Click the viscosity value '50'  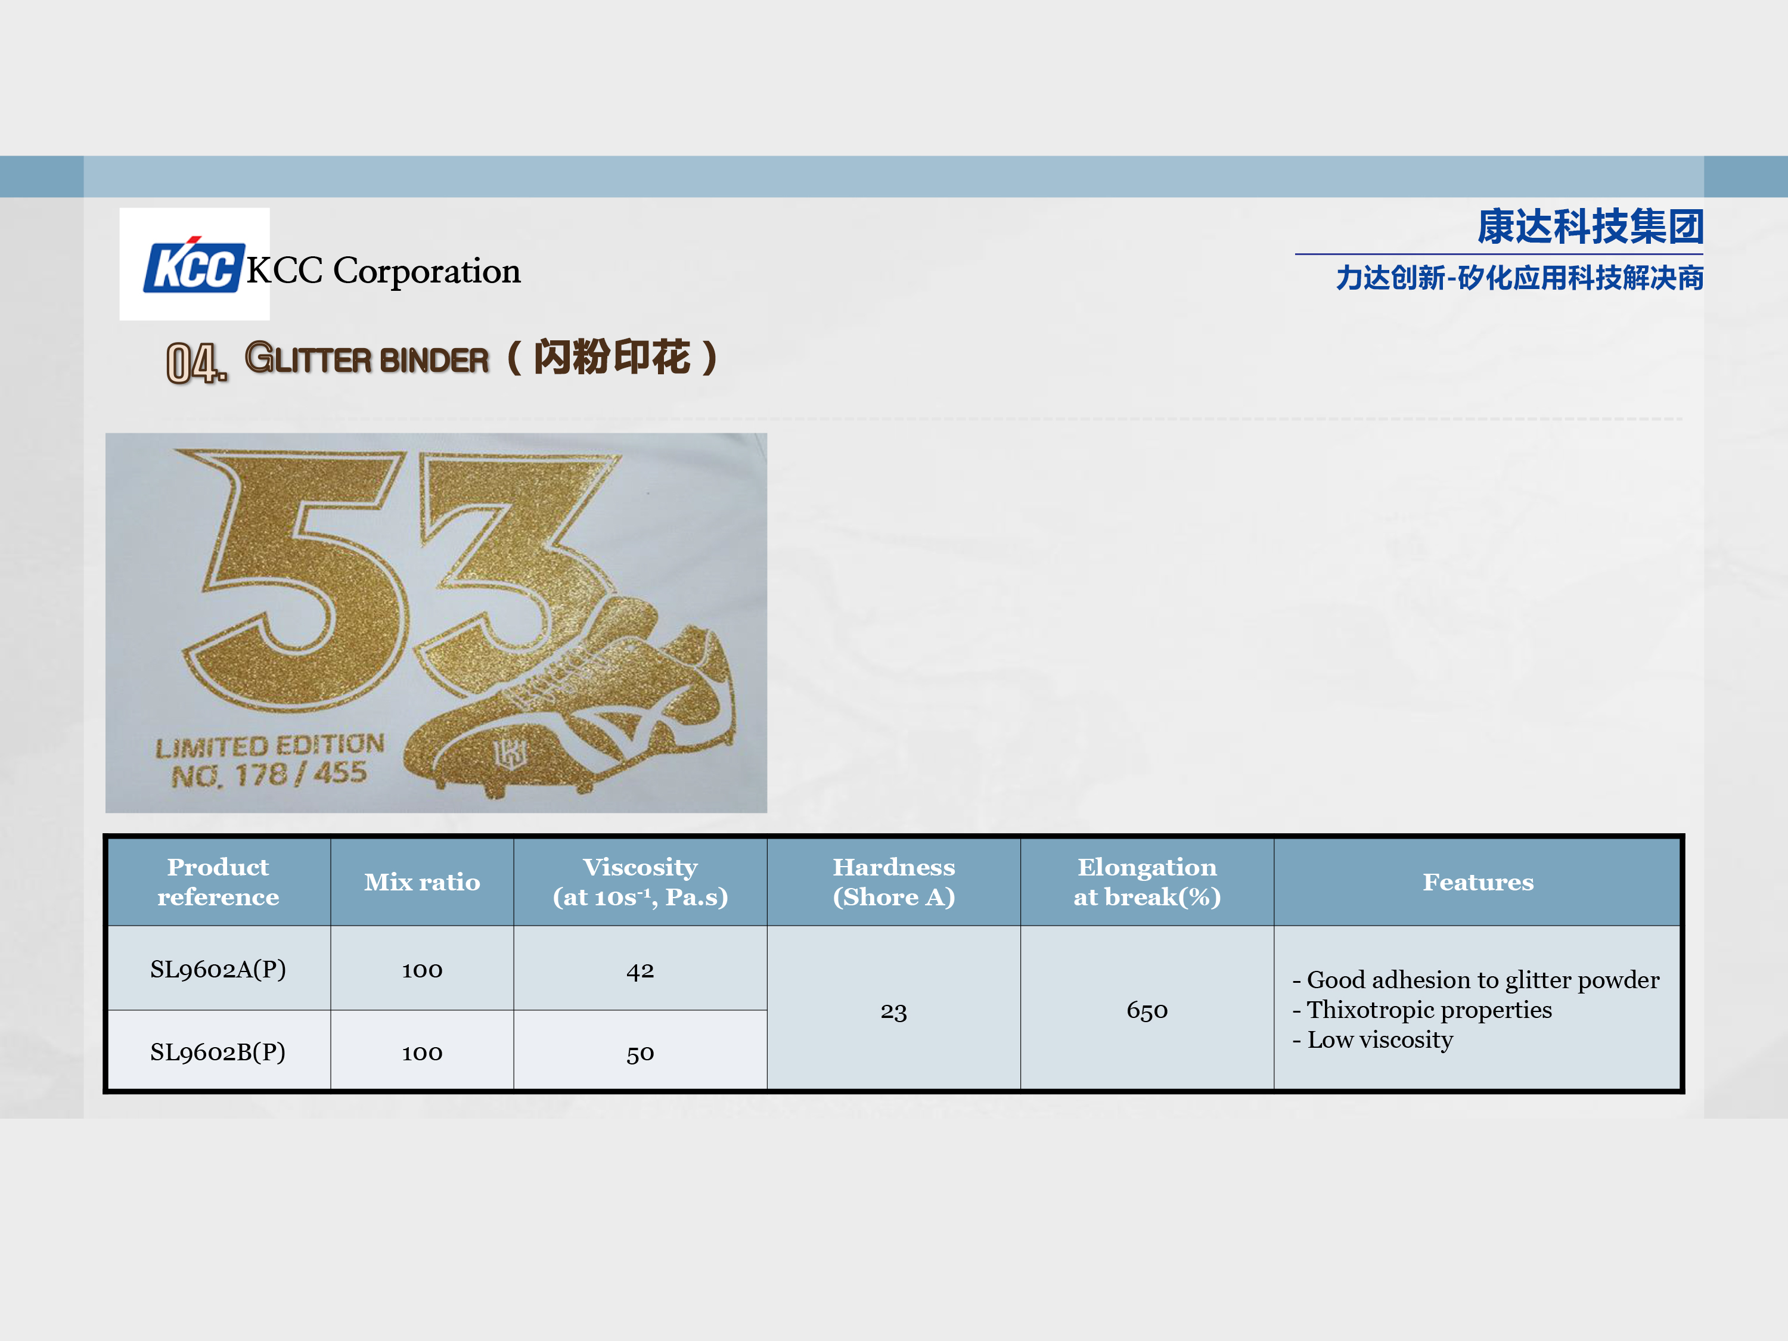point(640,1053)
